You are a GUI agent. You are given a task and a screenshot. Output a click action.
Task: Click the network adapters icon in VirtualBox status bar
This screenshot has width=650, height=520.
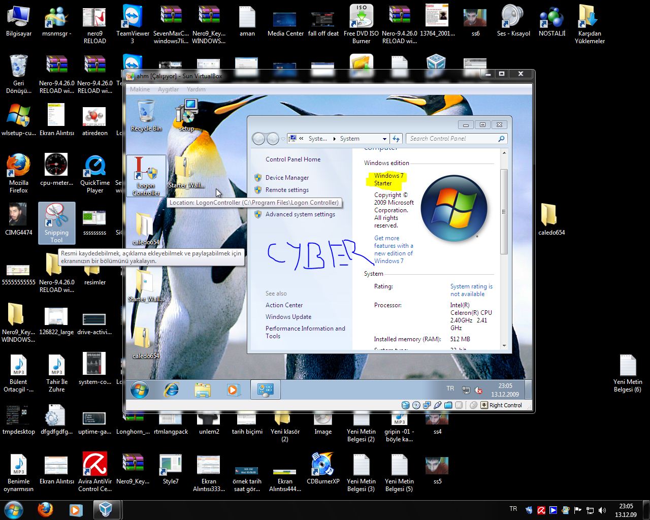click(427, 405)
